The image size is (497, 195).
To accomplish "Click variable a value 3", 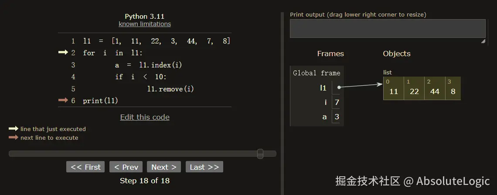I will [337, 117].
